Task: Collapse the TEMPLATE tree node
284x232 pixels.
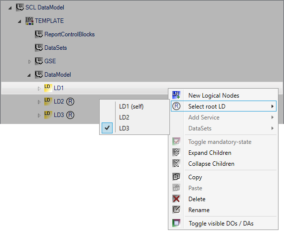Action: click(x=19, y=21)
